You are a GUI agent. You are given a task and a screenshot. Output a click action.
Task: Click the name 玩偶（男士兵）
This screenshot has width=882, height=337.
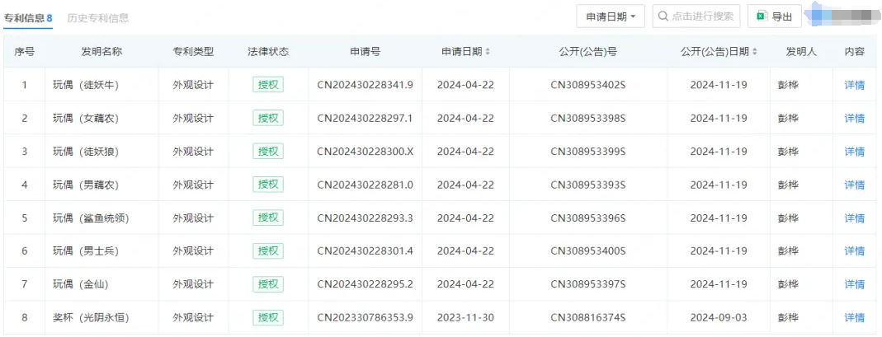[86, 251]
